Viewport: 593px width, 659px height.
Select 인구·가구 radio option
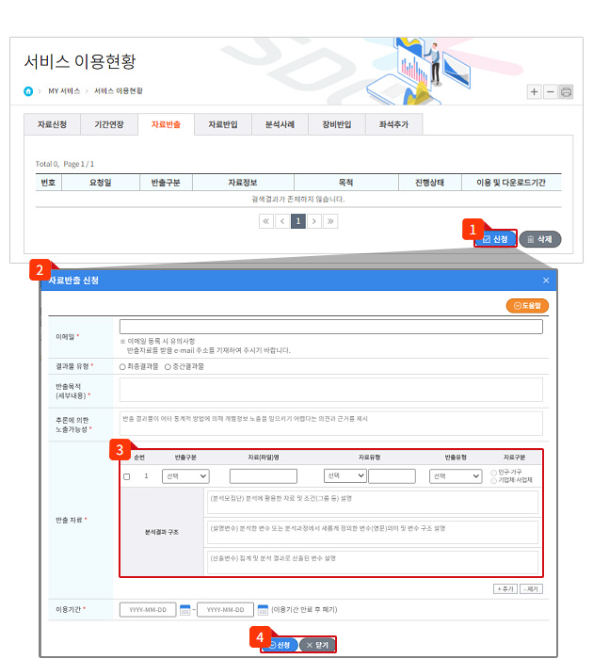click(494, 473)
